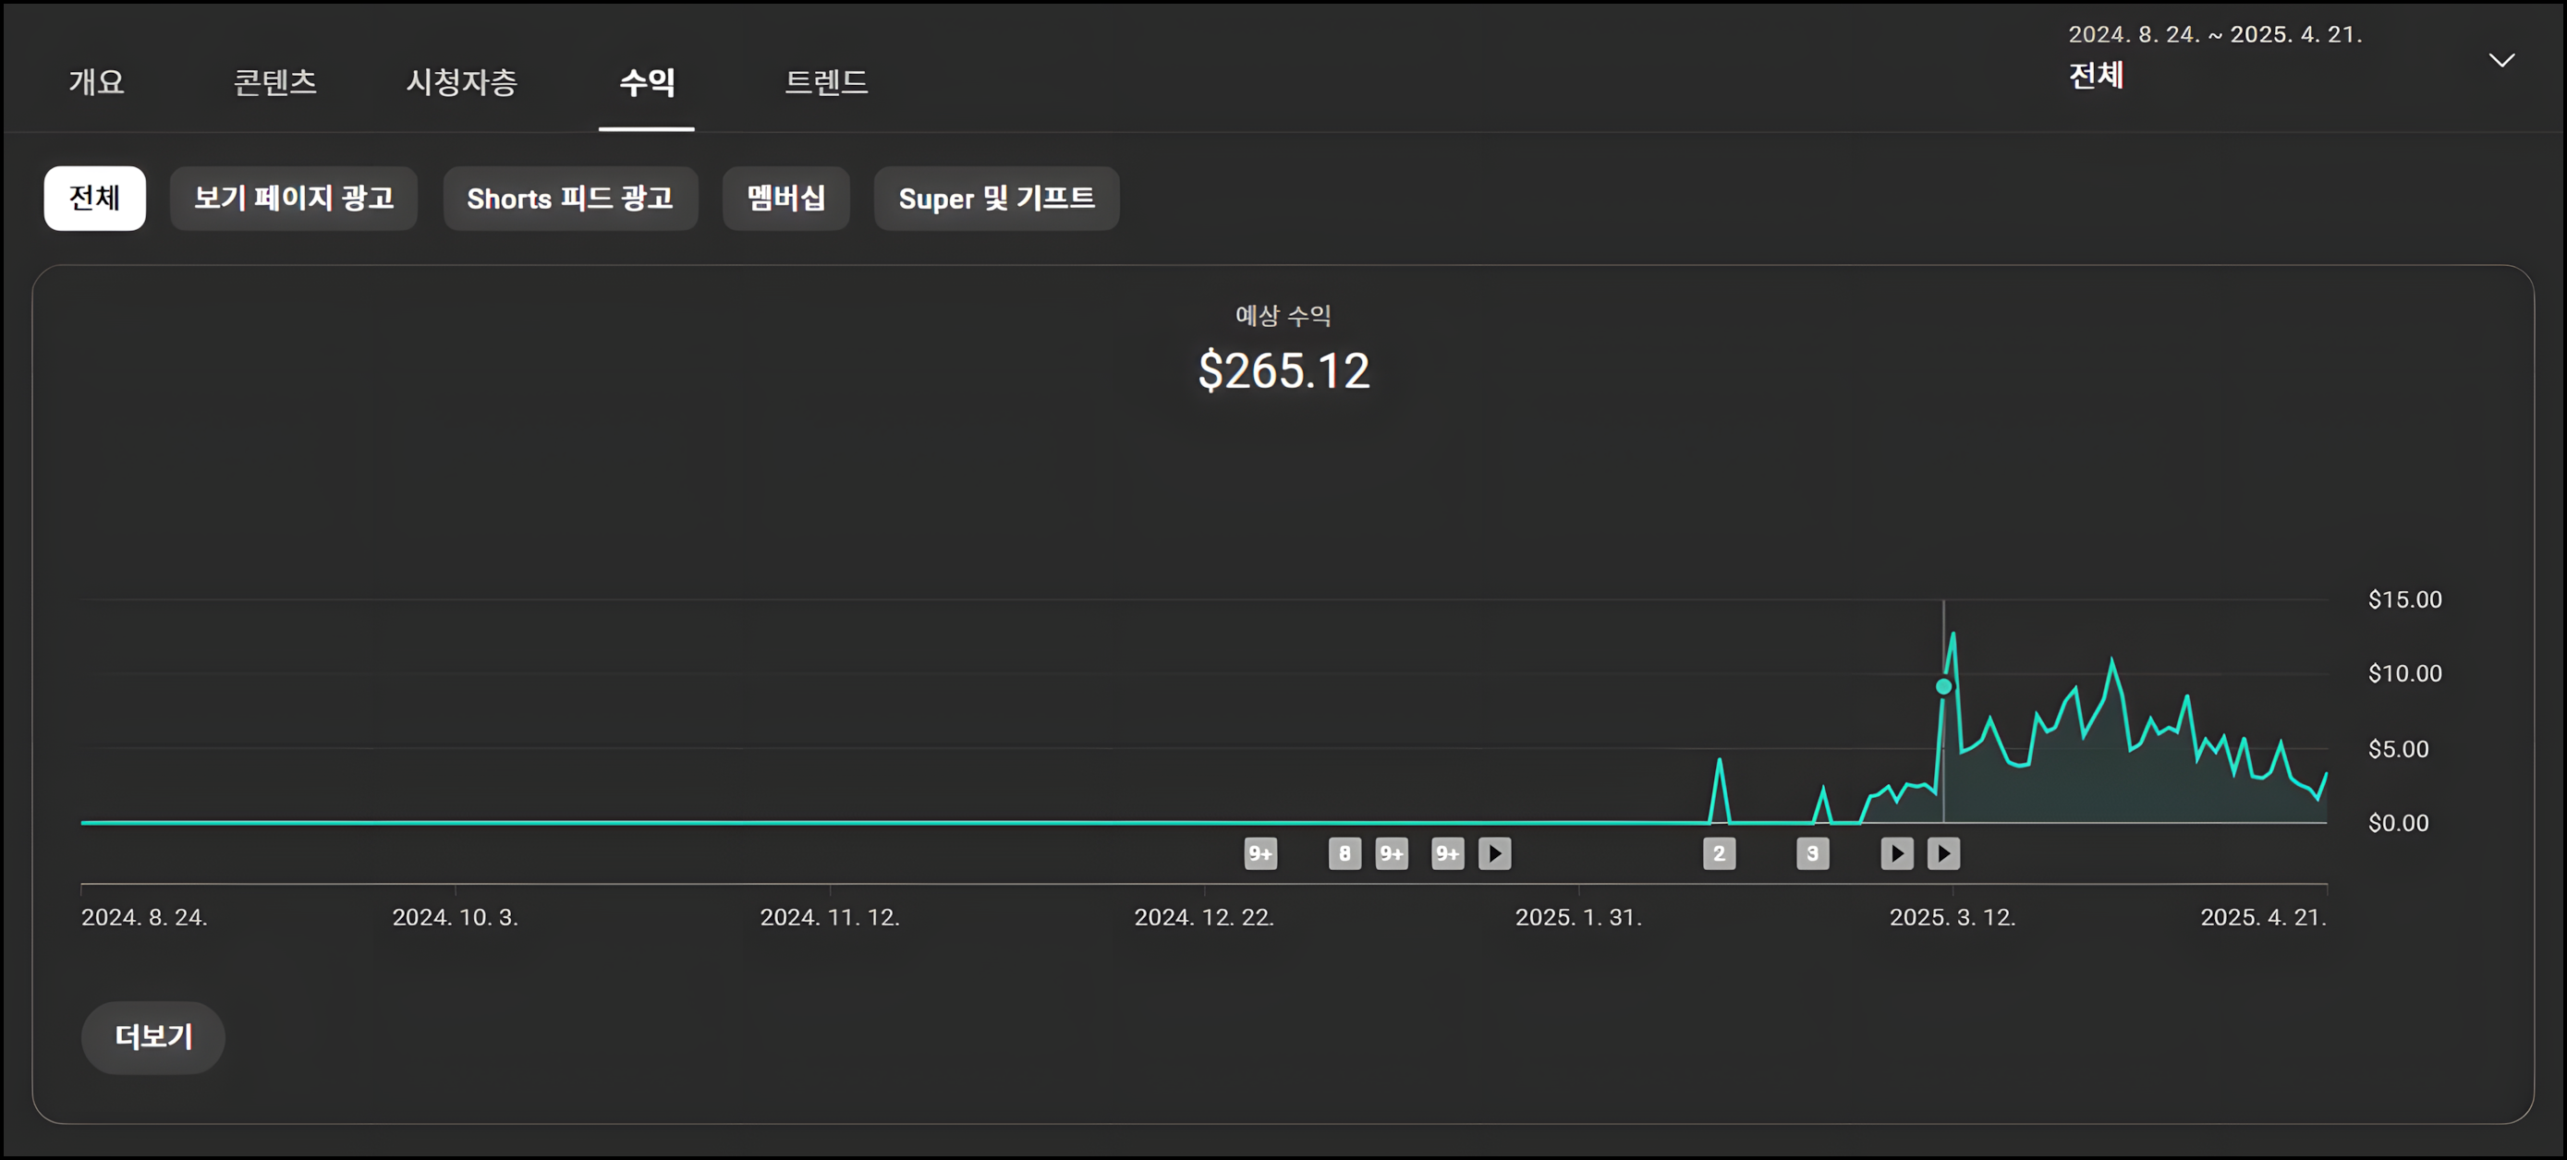Screen dimensions: 2567x1160
Task: Click the last video play marker
Action: [x=1943, y=853]
